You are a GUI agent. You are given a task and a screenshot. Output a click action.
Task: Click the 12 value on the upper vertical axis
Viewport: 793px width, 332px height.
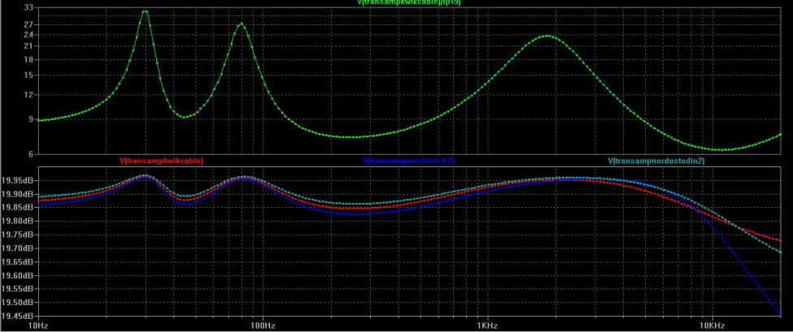(x=28, y=94)
